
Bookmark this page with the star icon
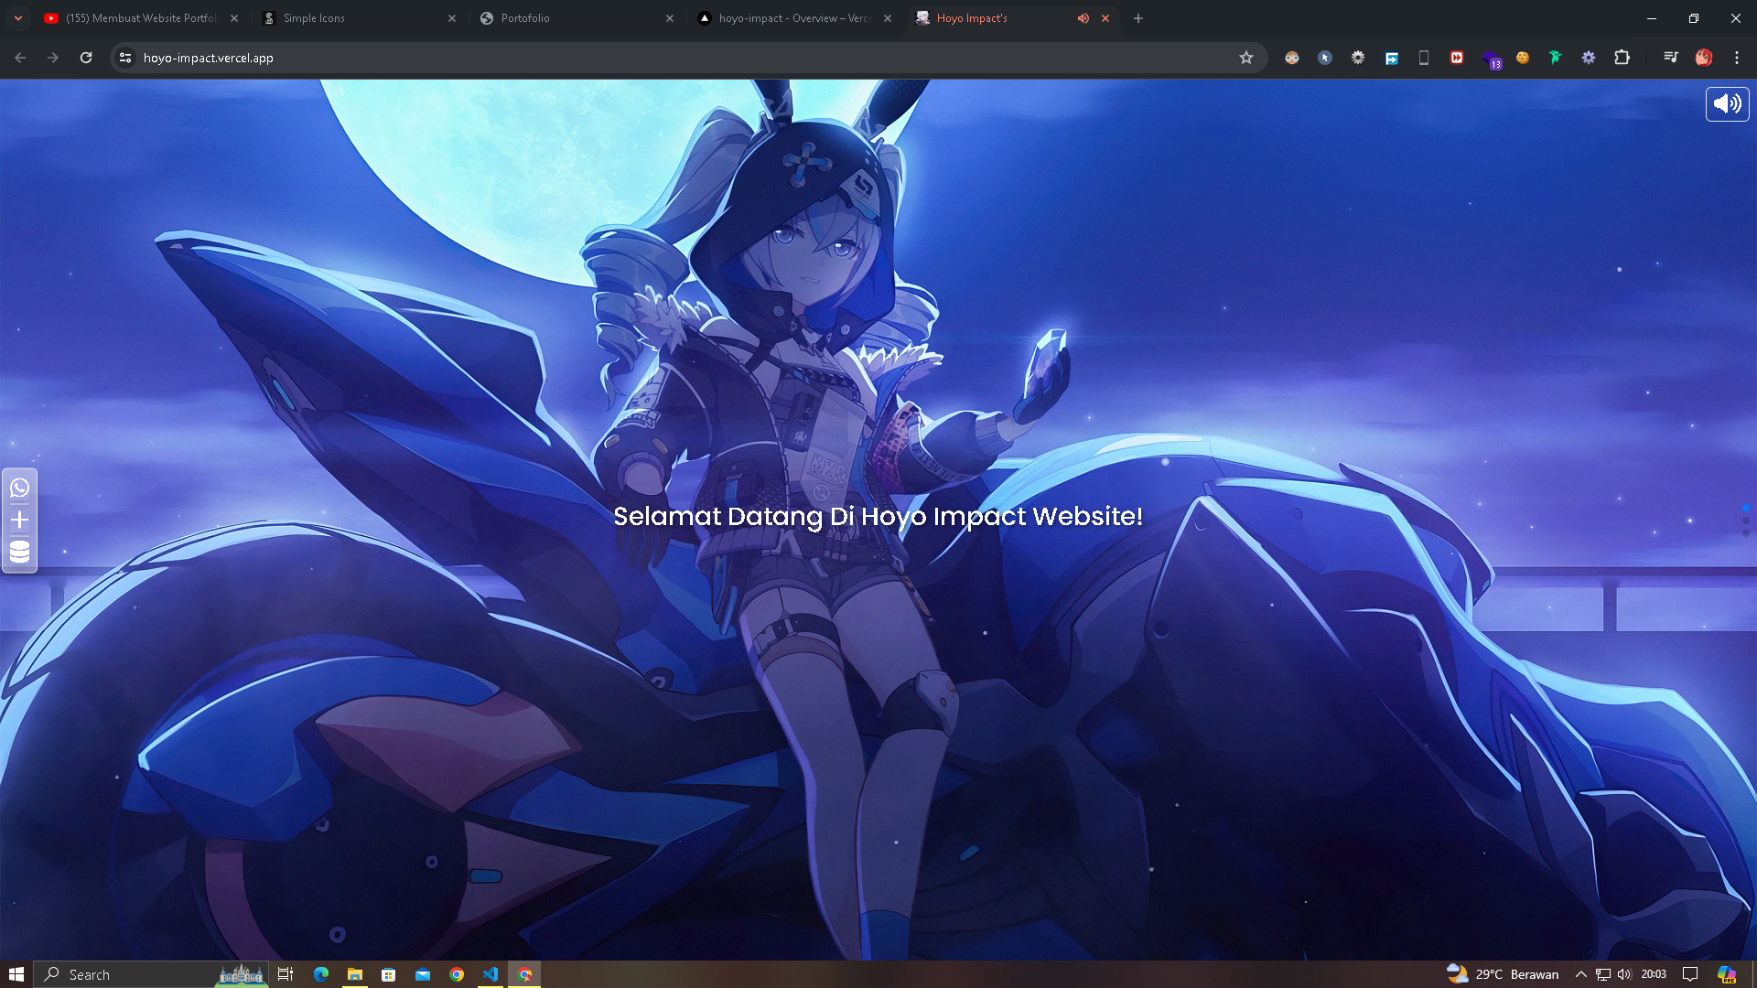[1246, 58]
